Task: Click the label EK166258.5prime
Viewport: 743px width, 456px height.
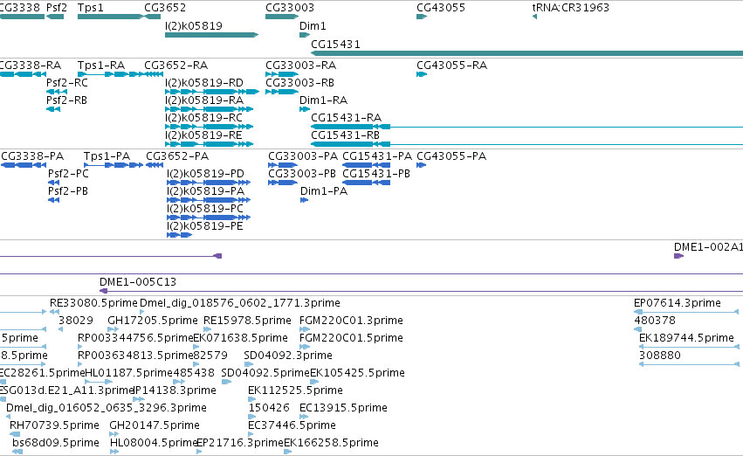Action: click(x=331, y=443)
